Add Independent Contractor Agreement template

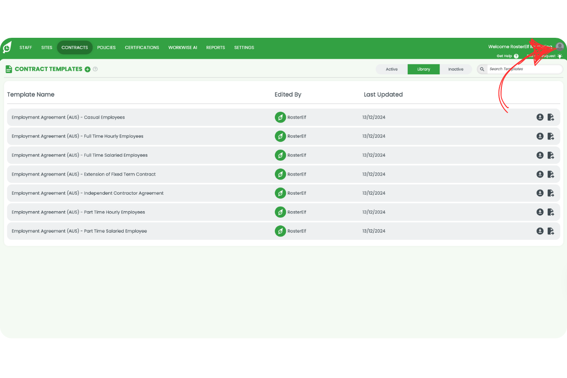[x=551, y=193]
